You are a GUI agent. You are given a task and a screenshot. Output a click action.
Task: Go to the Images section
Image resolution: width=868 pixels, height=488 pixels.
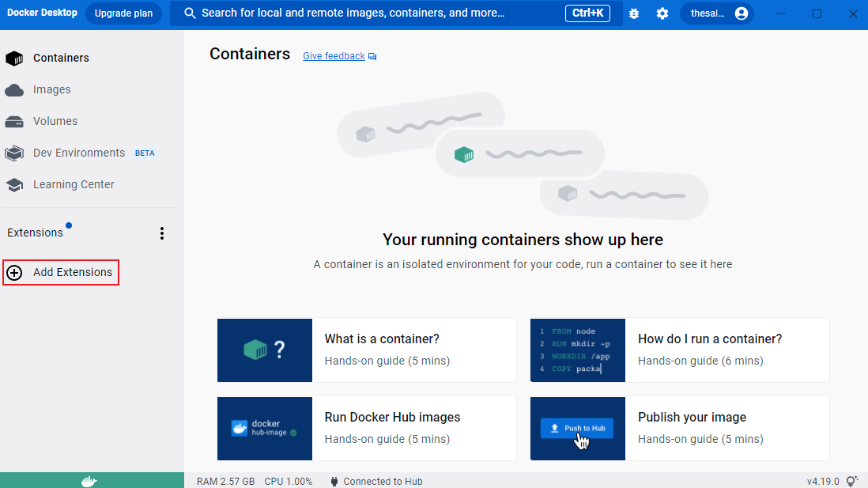pyautogui.click(x=51, y=90)
